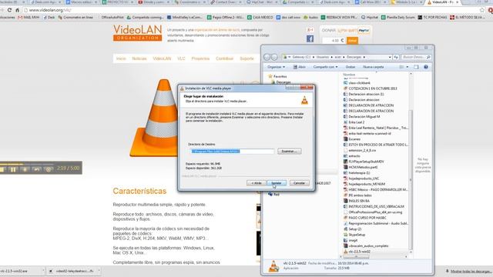Click the Explorer horizontal scrollbar
493x277 pixels.
[356, 257]
